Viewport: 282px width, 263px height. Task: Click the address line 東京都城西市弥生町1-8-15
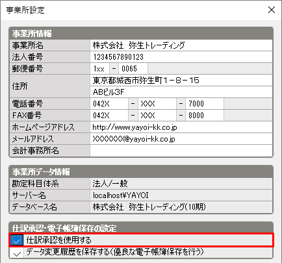[x=181, y=81]
